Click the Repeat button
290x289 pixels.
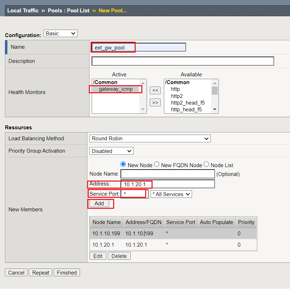click(x=41, y=272)
